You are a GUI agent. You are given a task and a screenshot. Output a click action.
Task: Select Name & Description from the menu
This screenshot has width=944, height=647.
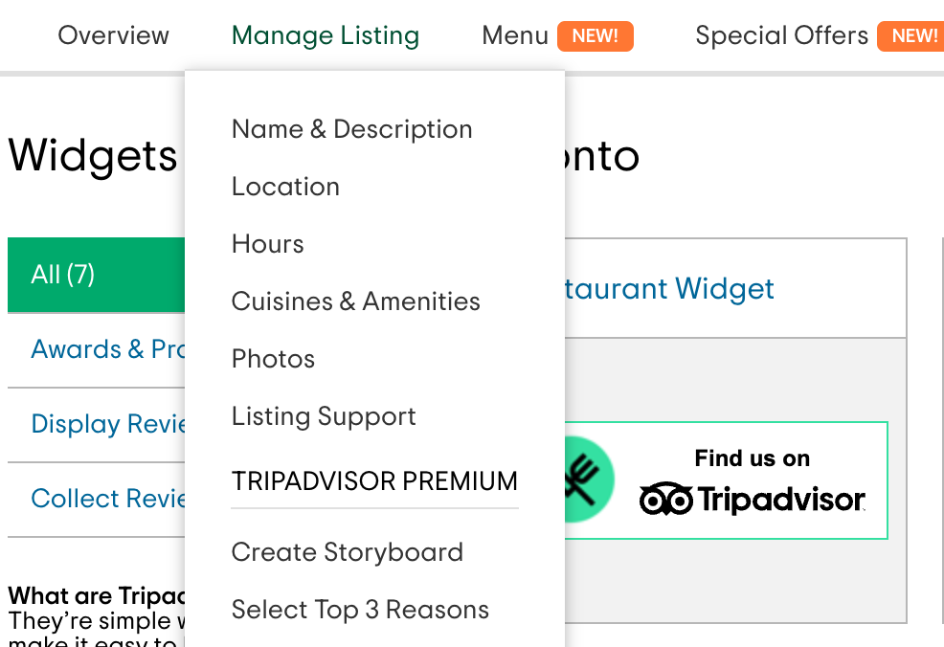[x=351, y=129]
